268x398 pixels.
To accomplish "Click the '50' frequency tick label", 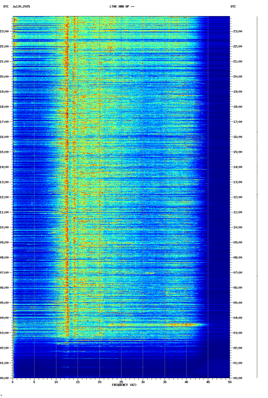I will (230, 382).
